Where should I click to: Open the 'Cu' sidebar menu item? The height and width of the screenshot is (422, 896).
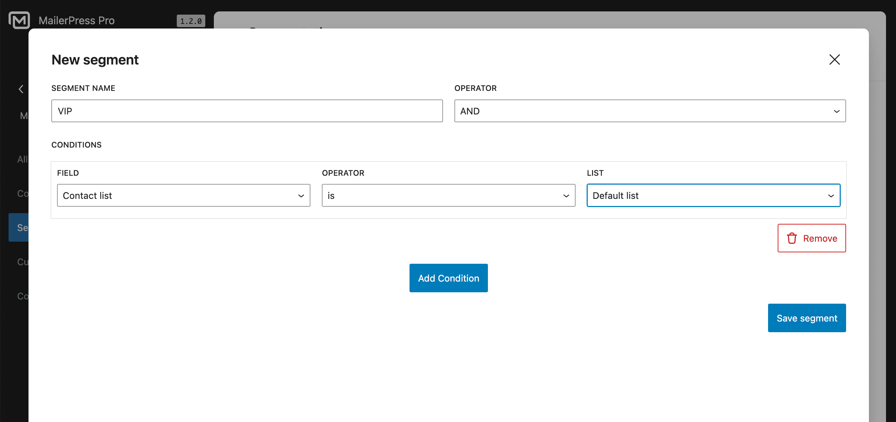(22, 262)
